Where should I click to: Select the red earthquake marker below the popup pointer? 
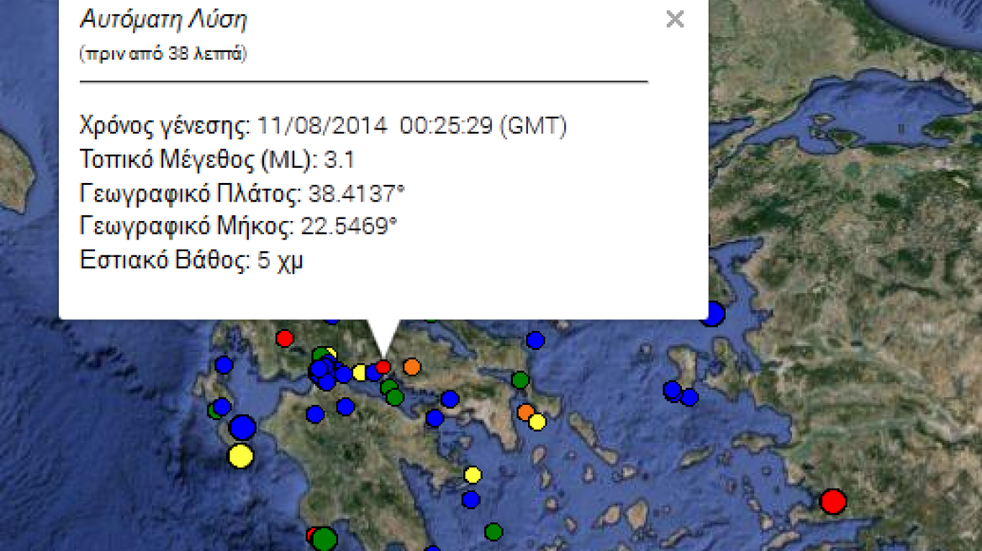pos(382,367)
